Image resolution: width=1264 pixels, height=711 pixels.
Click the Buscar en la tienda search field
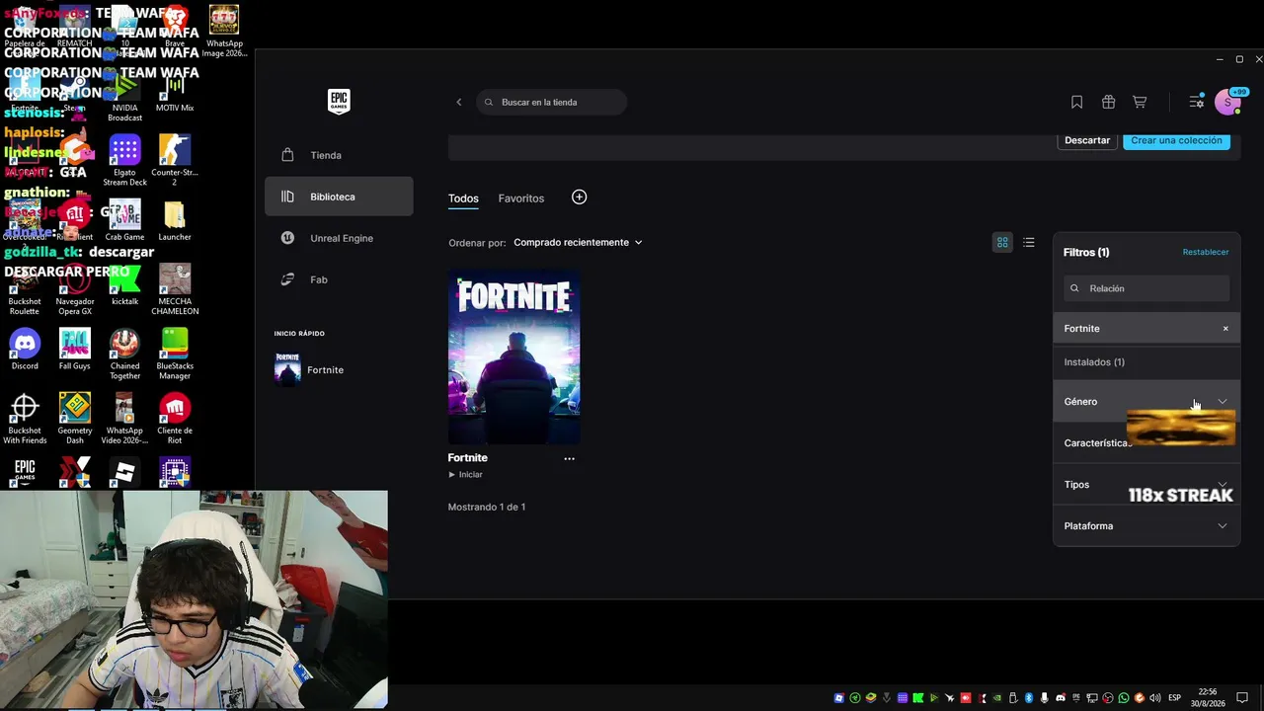tap(551, 103)
